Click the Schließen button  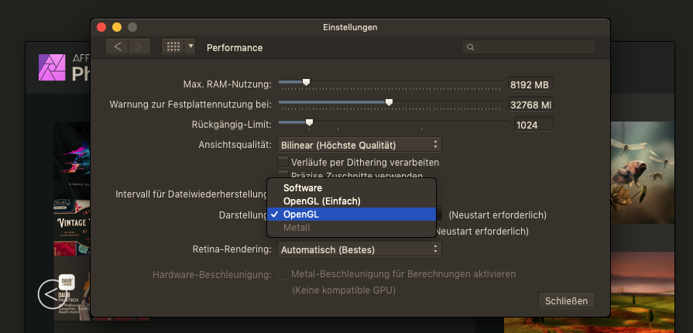tap(566, 300)
